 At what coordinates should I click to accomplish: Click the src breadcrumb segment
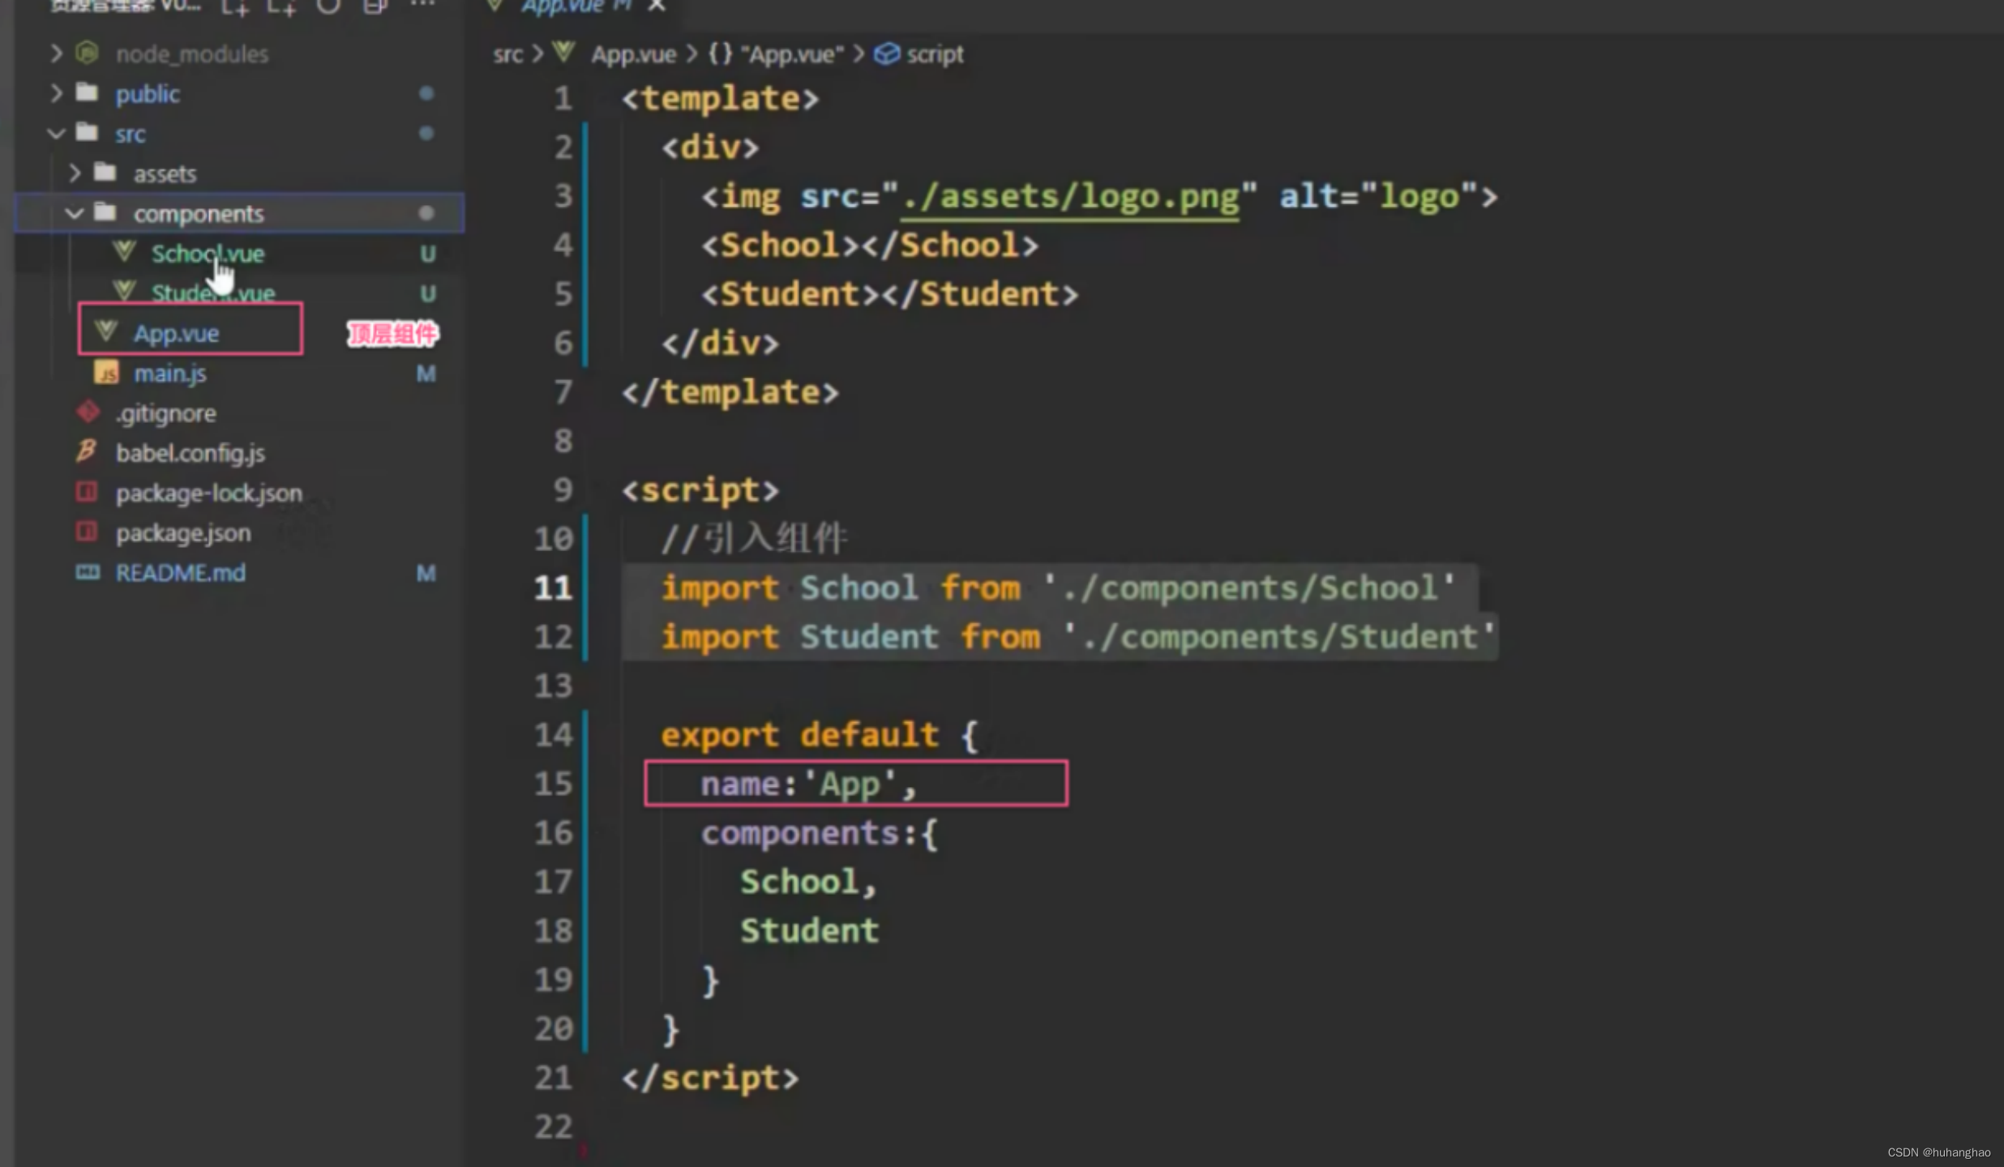[x=507, y=54]
